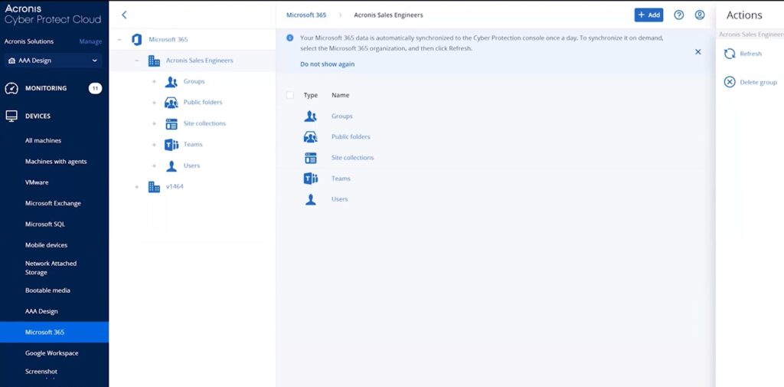Click the Do not show again link
This screenshot has width=784, height=387.
pyautogui.click(x=327, y=64)
